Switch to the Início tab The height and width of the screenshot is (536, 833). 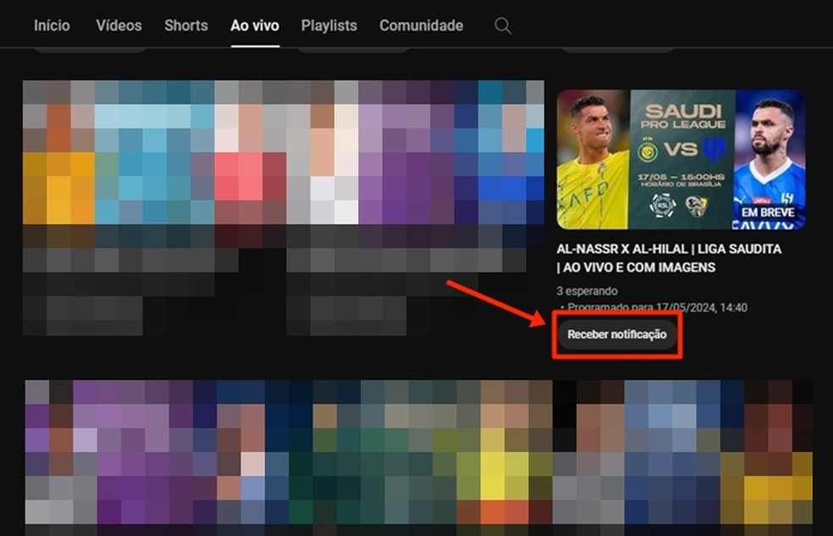51,25
